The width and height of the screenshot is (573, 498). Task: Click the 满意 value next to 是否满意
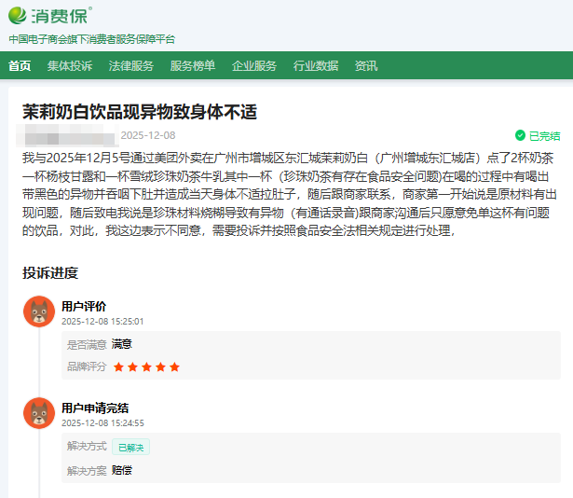(122, 344)
